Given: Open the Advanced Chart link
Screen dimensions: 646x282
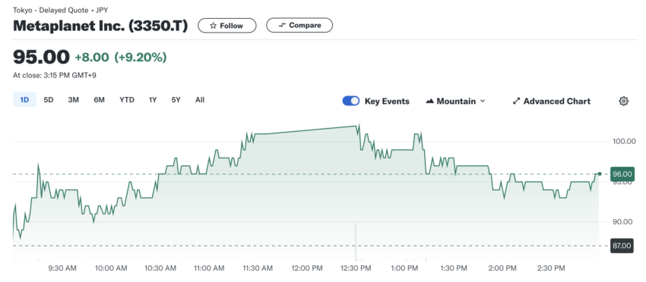Looking at the screenshot, I should coord(551,101).
